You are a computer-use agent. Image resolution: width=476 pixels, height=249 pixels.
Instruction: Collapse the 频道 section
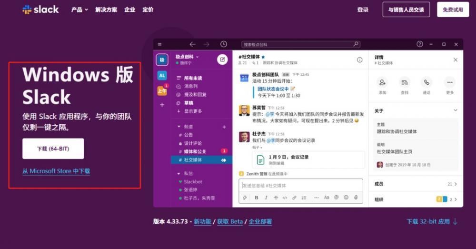click(179, 127)
